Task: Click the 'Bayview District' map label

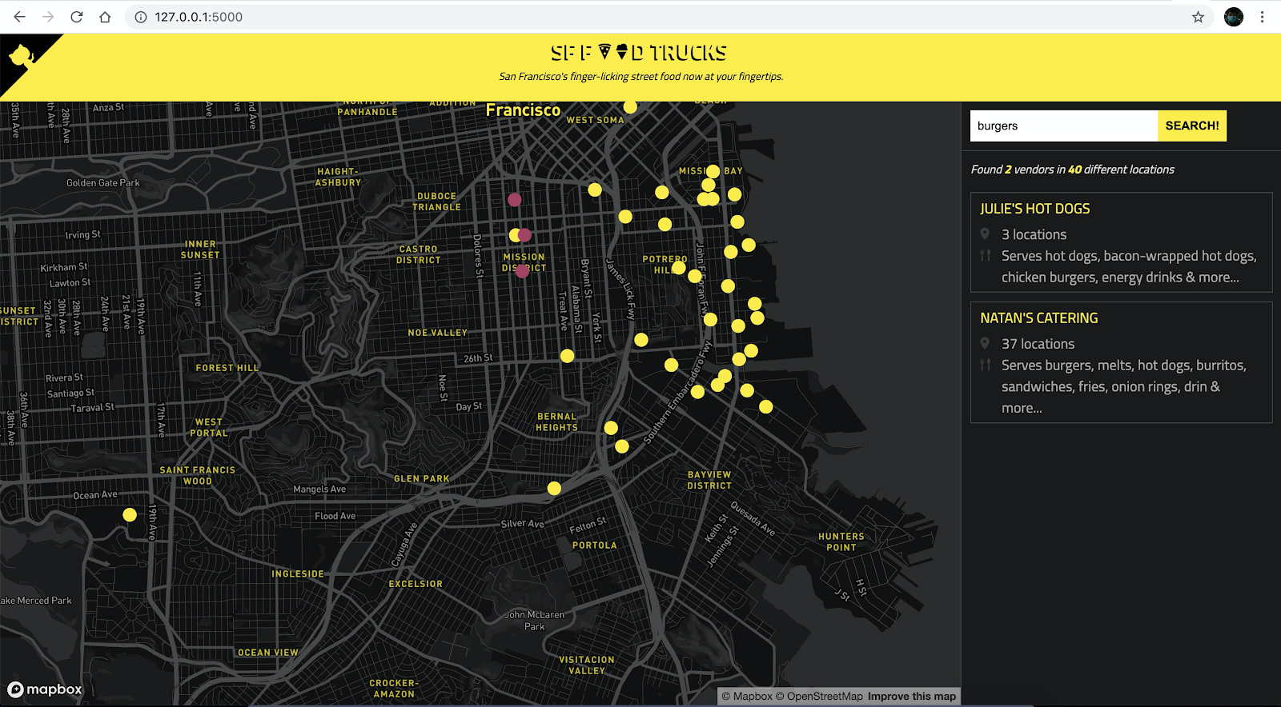Action: pos(709,480)
